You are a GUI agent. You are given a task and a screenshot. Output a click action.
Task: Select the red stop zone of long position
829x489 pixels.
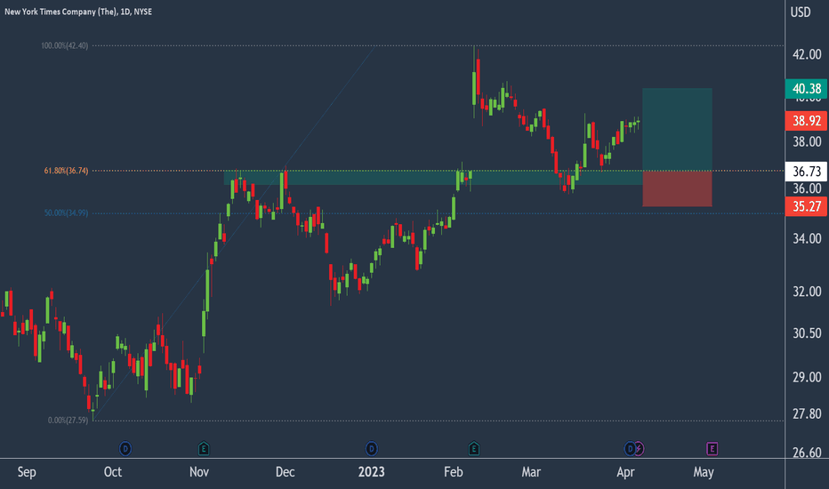tap(677, 188)
